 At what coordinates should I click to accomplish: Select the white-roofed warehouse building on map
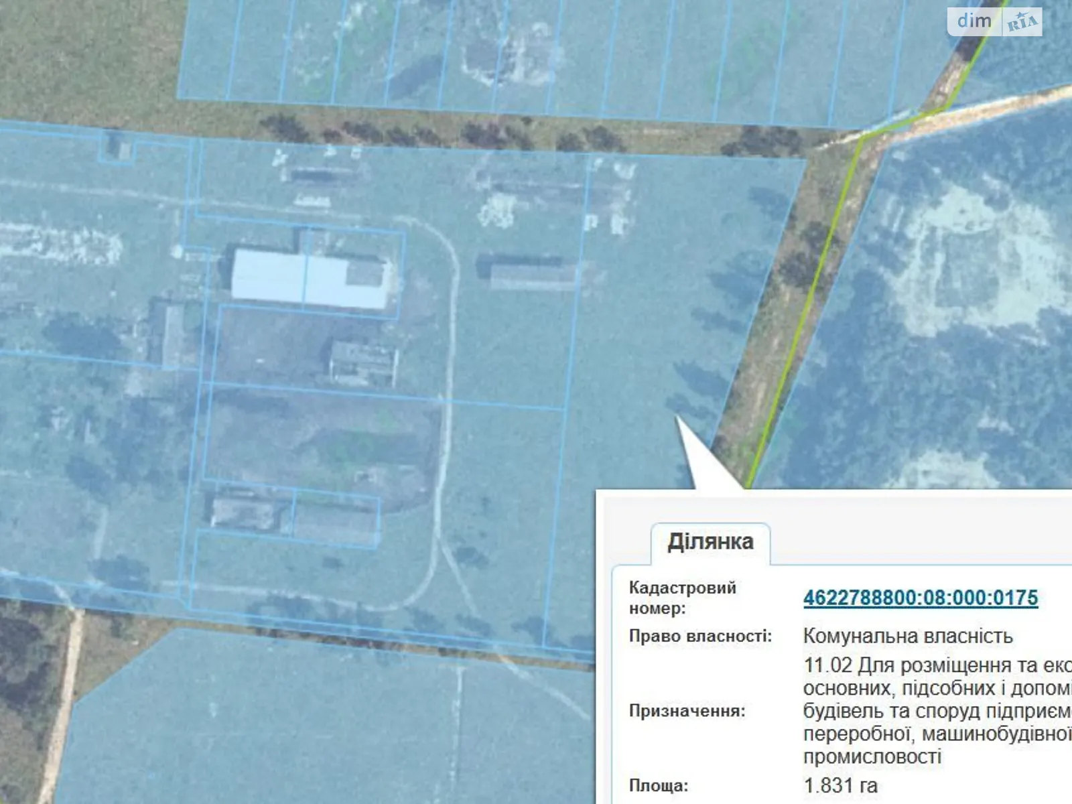tap(308, 279)
